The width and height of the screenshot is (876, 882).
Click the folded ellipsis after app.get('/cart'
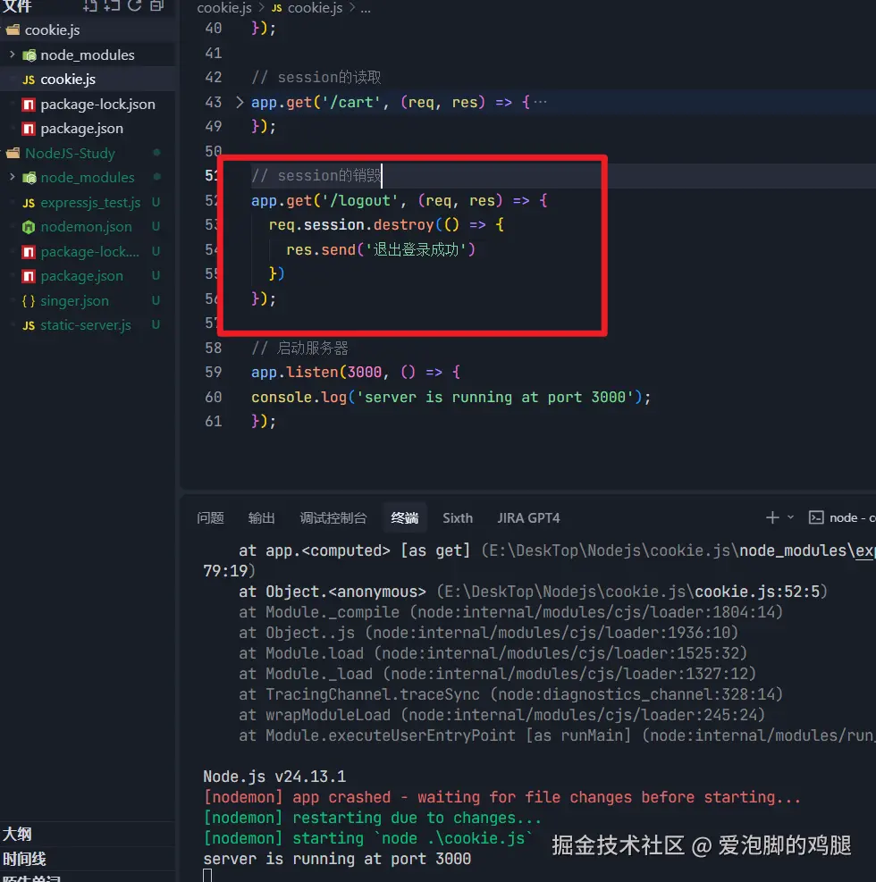tap(540, 102)
